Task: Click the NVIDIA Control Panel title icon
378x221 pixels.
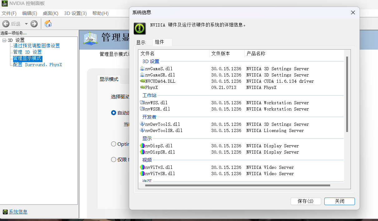Action: point(5,3)
